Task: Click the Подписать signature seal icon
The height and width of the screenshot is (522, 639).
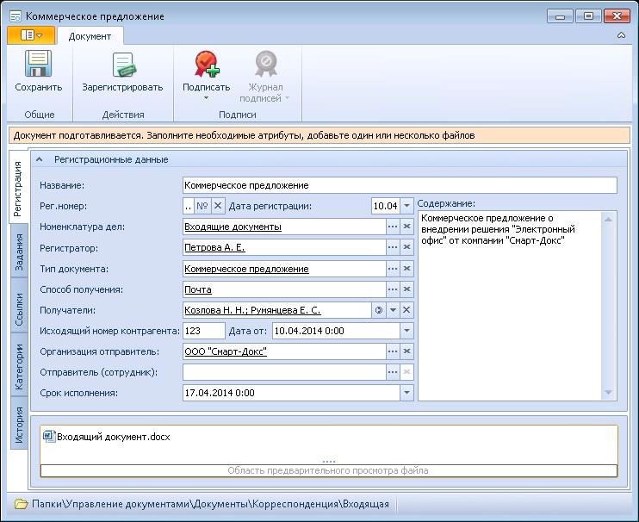Action: click(x=206, y=65)
